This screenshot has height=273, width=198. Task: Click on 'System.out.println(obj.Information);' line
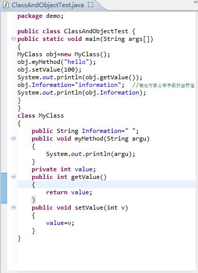(81, 93)
